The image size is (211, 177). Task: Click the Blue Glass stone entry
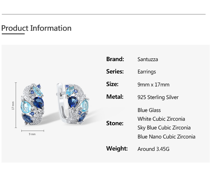coord(149,110)
